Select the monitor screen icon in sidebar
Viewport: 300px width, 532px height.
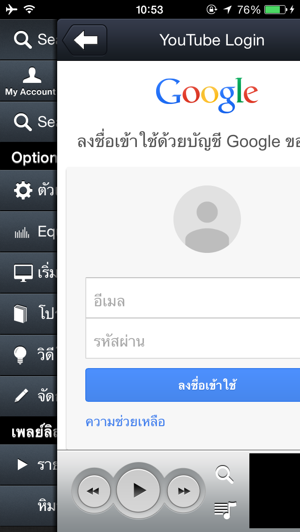point(23,273)
